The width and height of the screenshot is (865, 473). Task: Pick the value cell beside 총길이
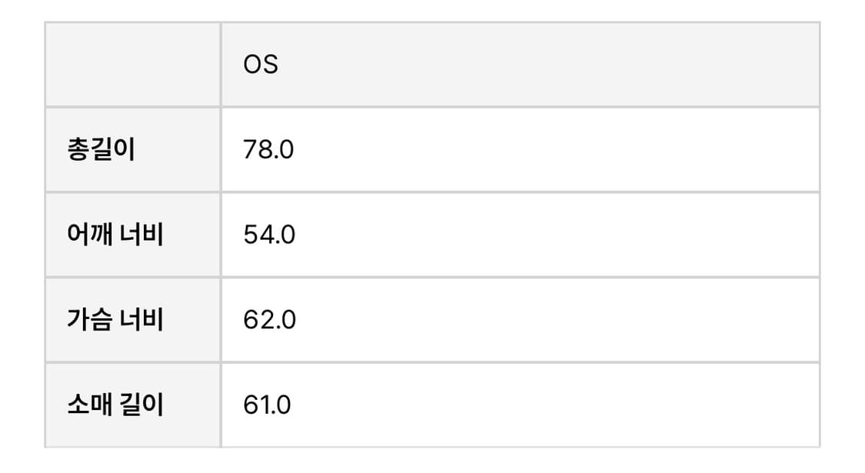(520, 150)
